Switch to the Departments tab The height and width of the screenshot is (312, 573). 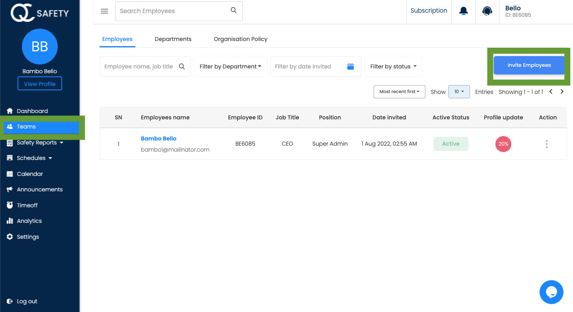pyautogui.click(x=173, y=39)
